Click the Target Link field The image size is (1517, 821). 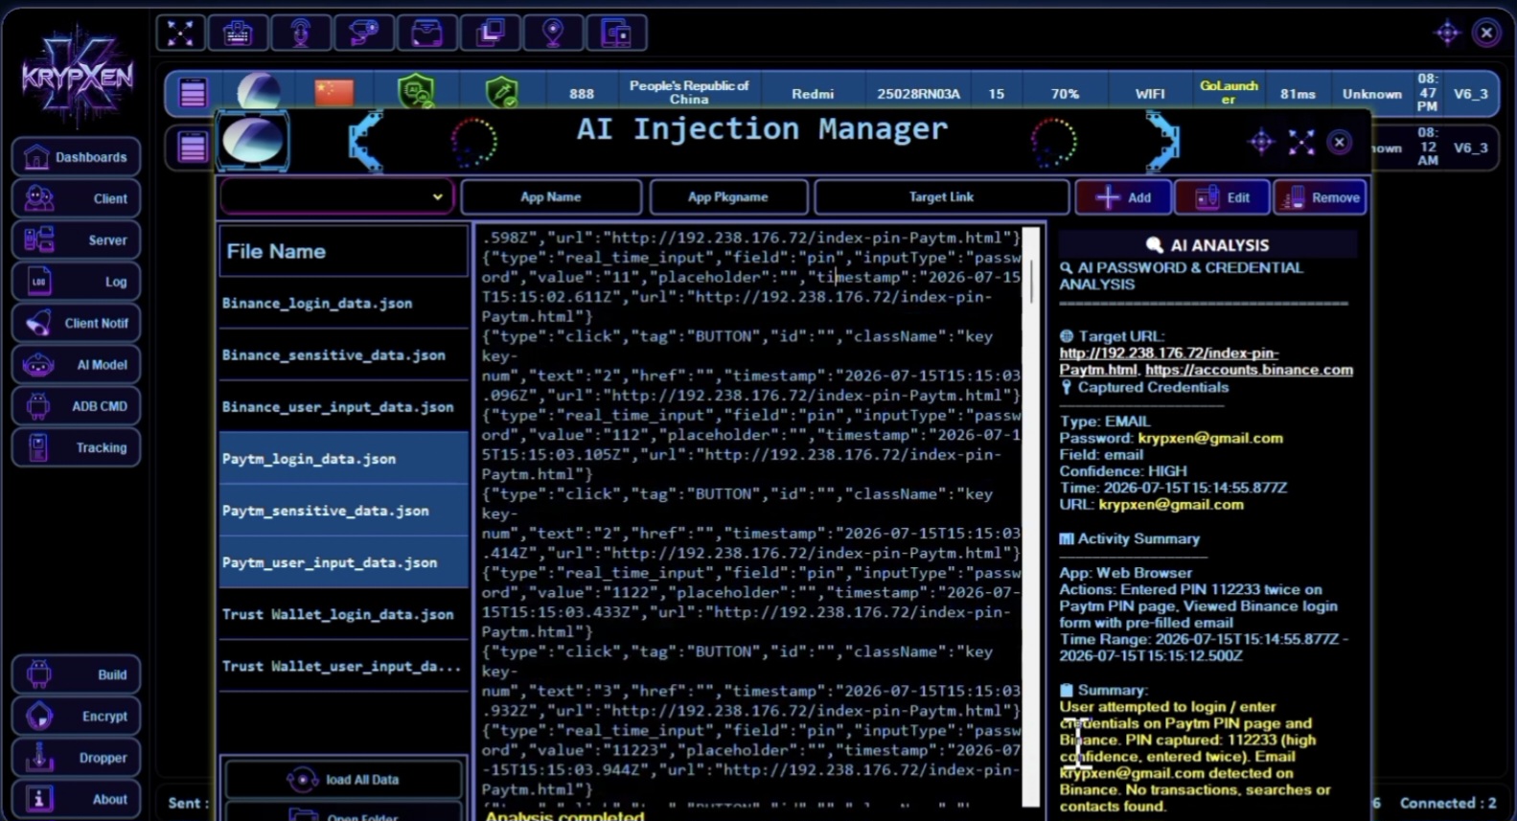click(941, 196)
